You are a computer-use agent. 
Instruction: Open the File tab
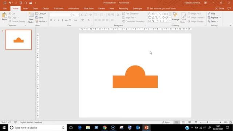pyautogui.click(x=5, y=8)
